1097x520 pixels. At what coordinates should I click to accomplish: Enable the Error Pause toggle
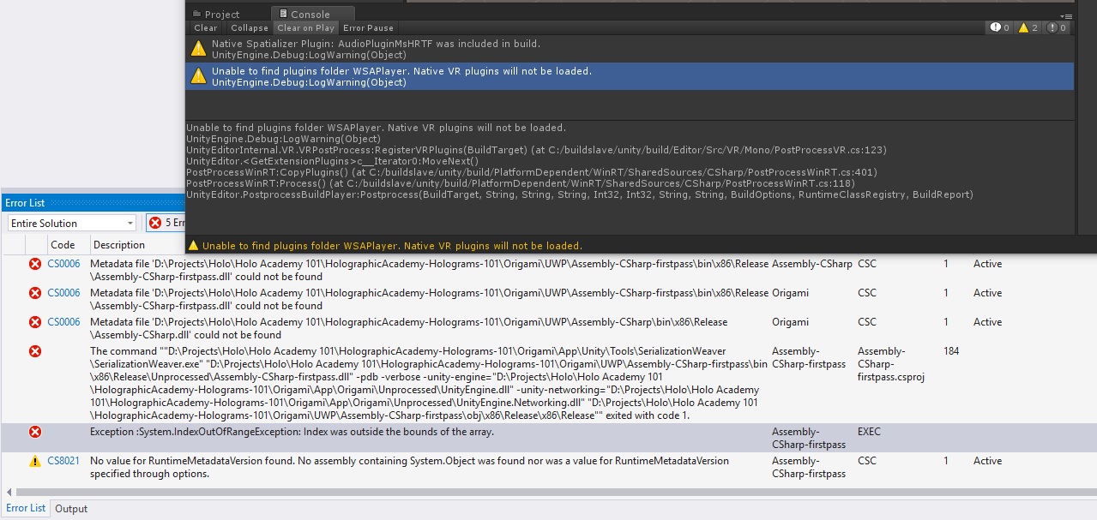[x=368, y=28]
